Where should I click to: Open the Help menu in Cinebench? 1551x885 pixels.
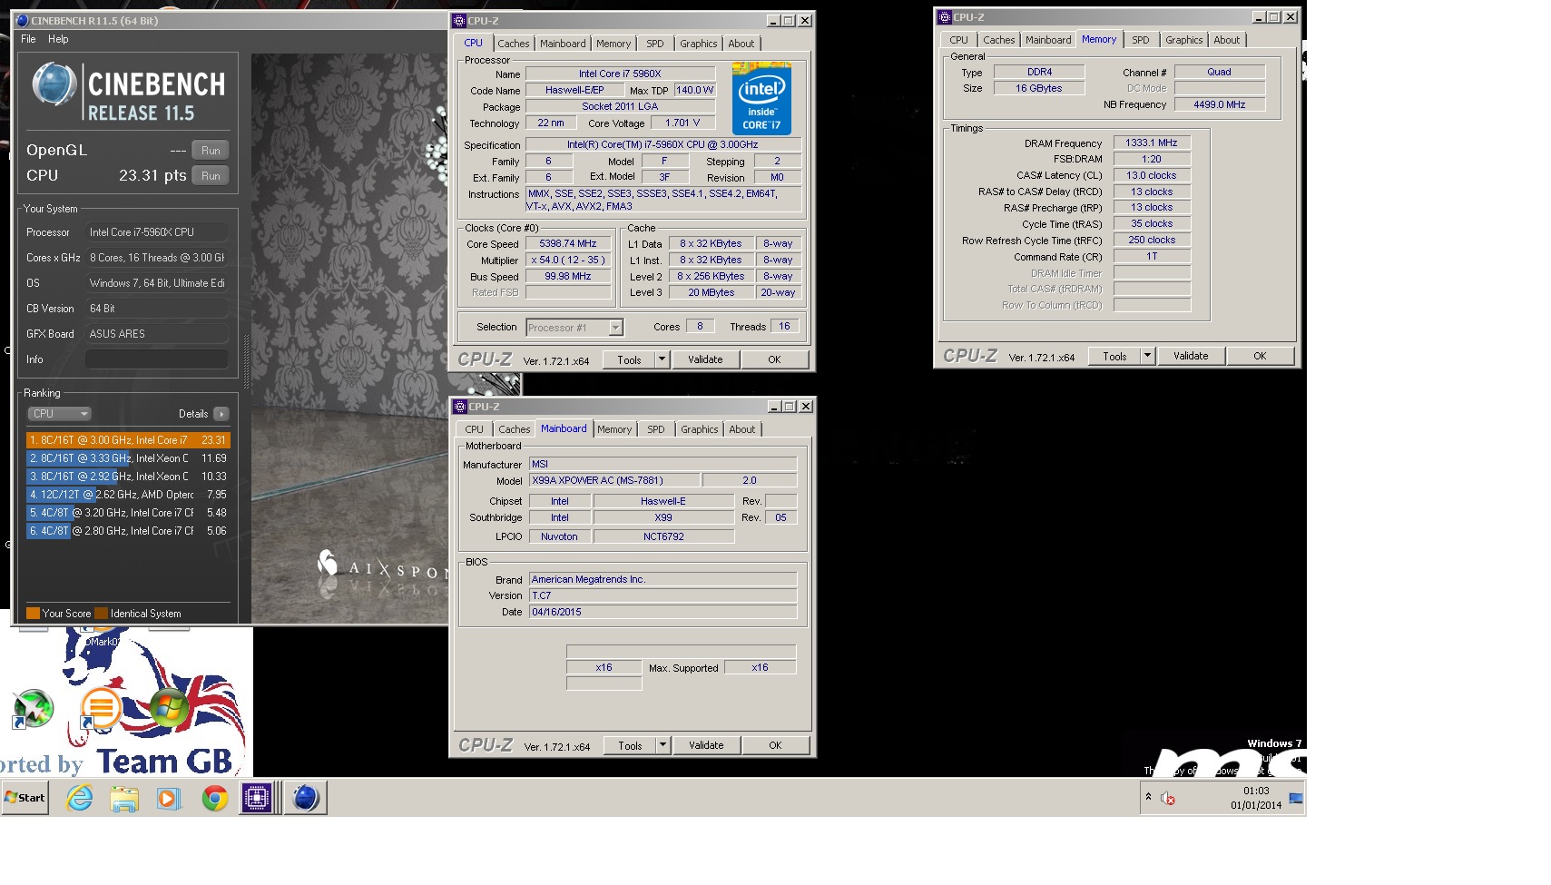(x=58, y=39)
